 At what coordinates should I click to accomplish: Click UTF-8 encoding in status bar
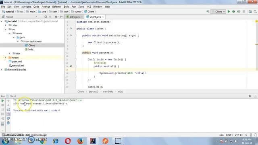point(239,135)
